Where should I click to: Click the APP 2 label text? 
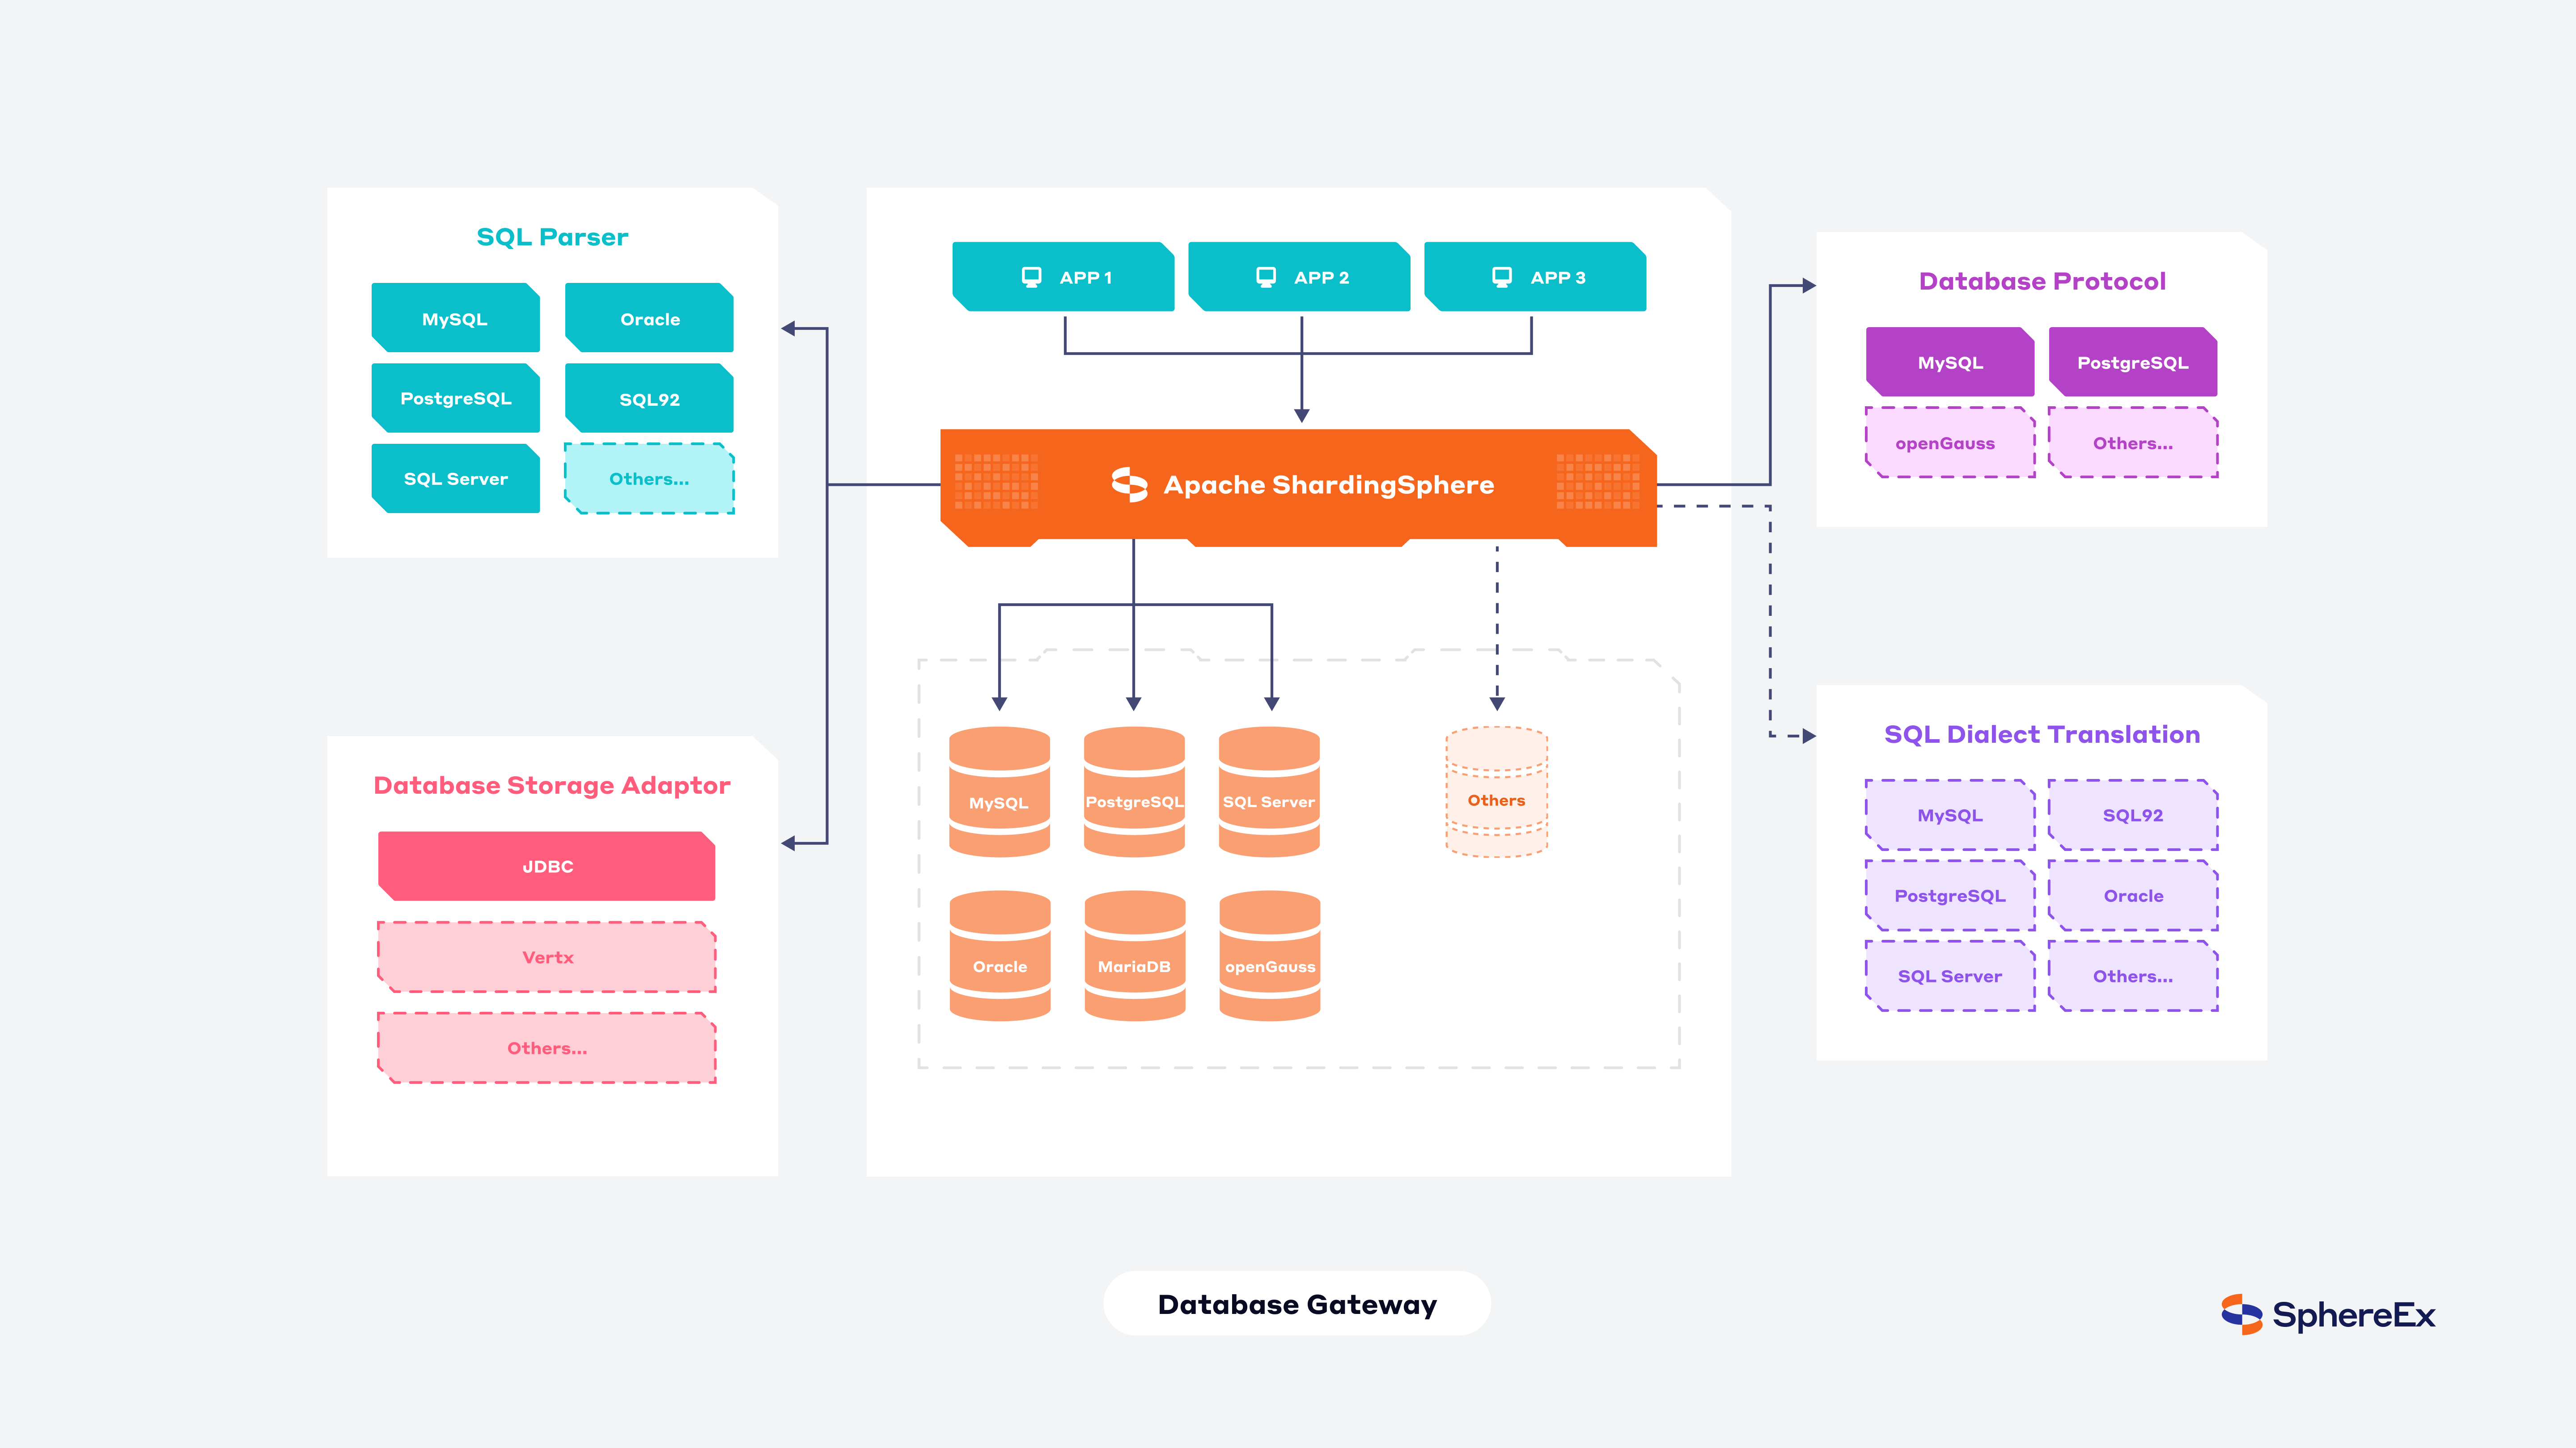point(1321,278)
